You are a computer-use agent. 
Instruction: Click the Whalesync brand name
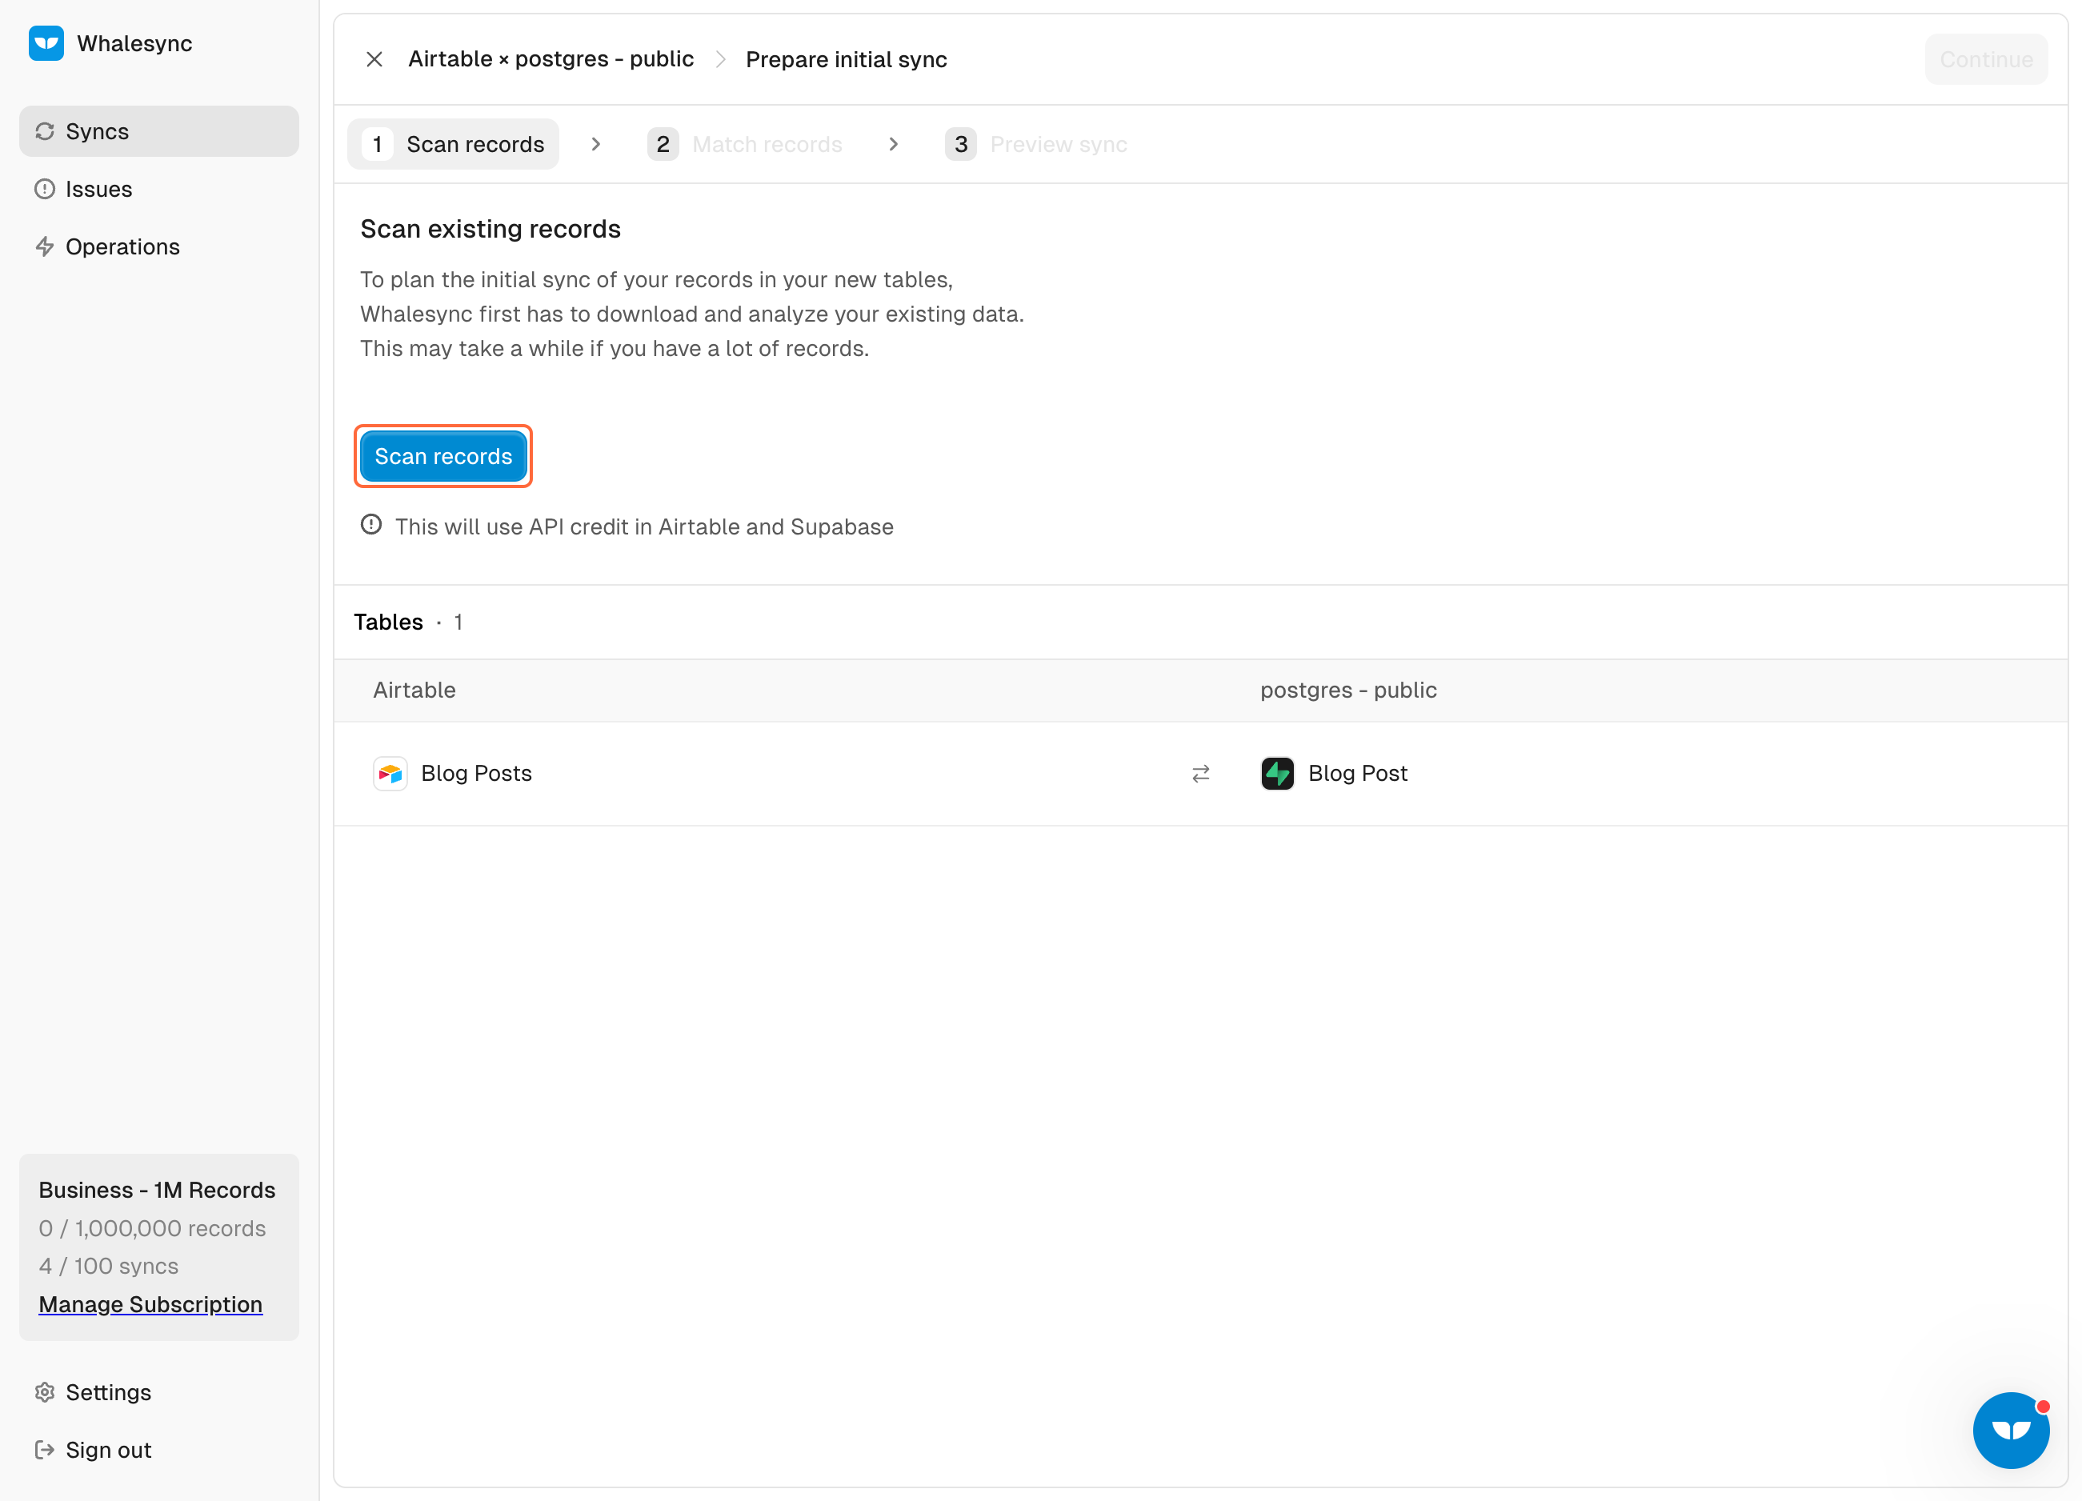click(x=135, y=43)
